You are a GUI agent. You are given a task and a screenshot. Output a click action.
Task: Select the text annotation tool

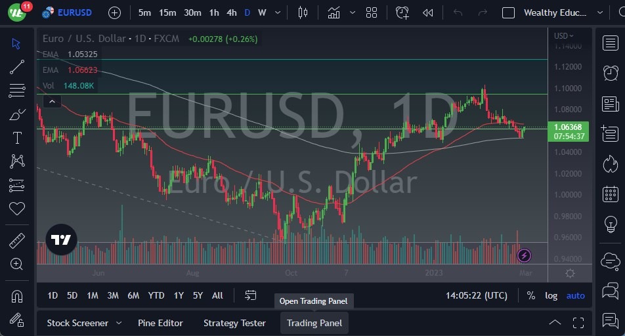coord(17,138)
